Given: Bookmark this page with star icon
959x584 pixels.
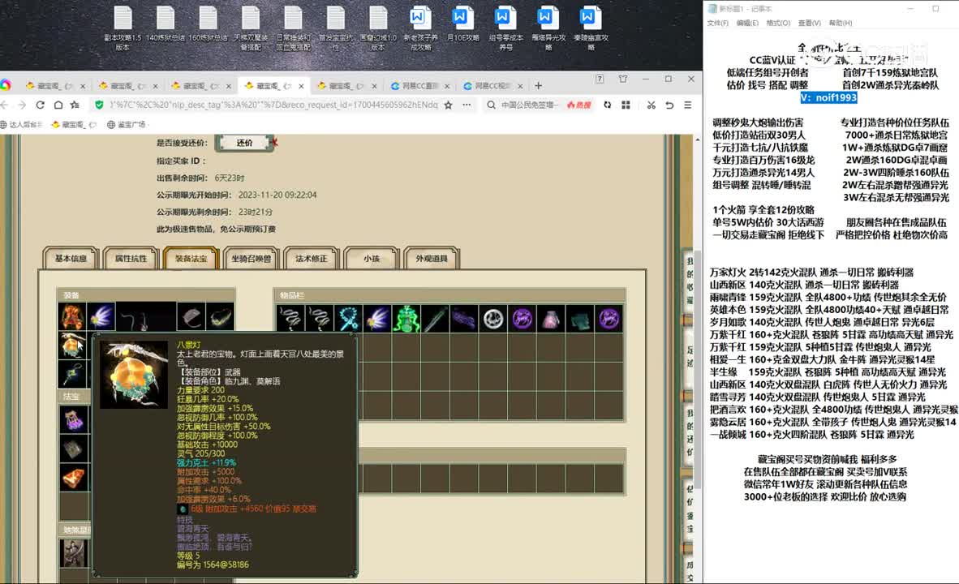Looking at the screenshot, I should click(x=449, y=105).
